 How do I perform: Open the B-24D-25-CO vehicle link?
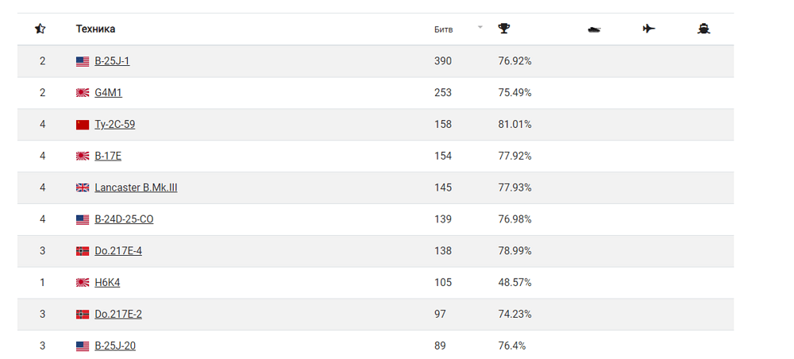tap(124, 219)
